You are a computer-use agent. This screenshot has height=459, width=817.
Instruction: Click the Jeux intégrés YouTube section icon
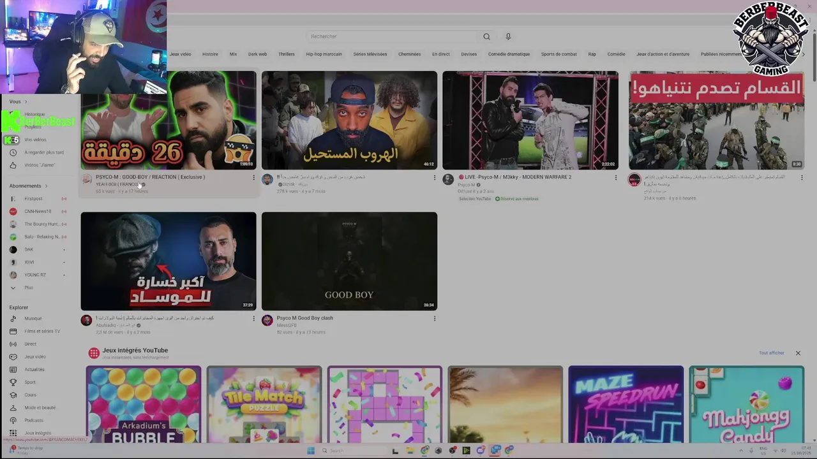(x=94, y=353)
